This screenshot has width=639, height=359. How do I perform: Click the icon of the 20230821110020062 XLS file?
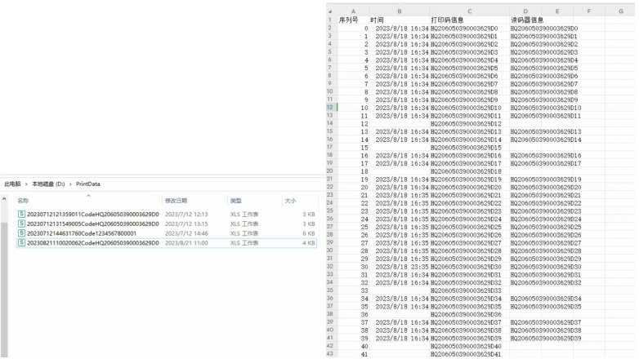20,242
